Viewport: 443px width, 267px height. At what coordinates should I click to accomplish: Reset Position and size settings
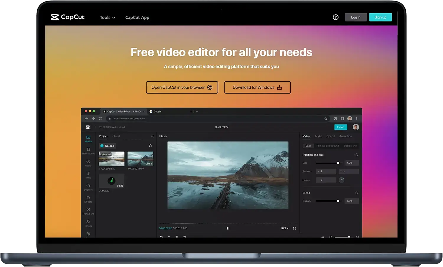pos(356,155)
